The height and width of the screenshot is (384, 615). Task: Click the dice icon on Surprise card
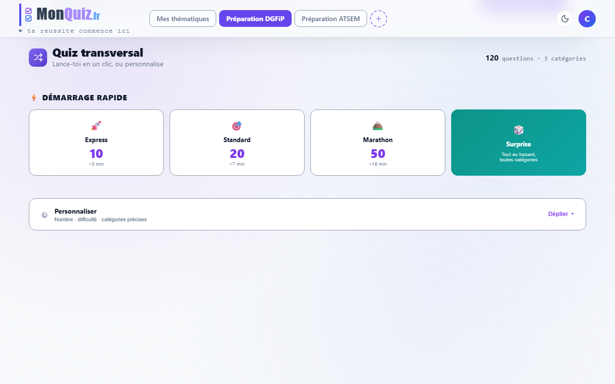518,130
